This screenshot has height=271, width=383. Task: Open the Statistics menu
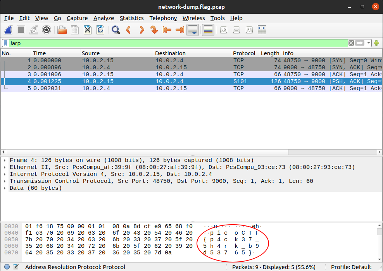pos(131,18)
